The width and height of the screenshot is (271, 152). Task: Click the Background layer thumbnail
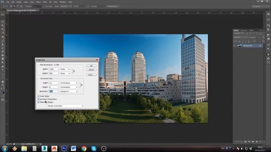[240, 46]
